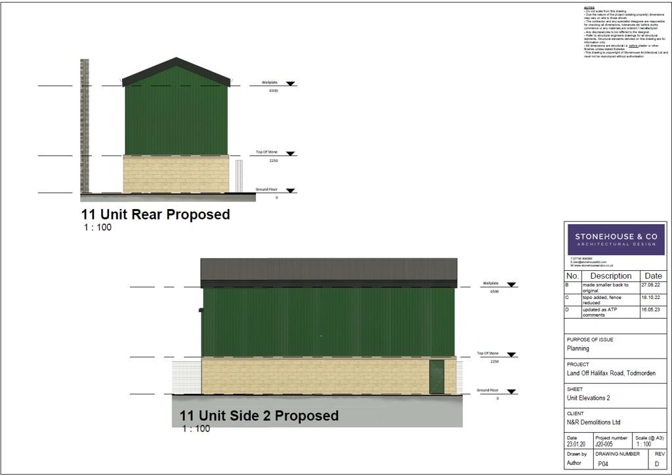Image resolution: width=672 pixels, height=476 pixels.
Task: Select the Wallplate level marker on side elevation
Action: pyautogui.click(x=511, y=285)
